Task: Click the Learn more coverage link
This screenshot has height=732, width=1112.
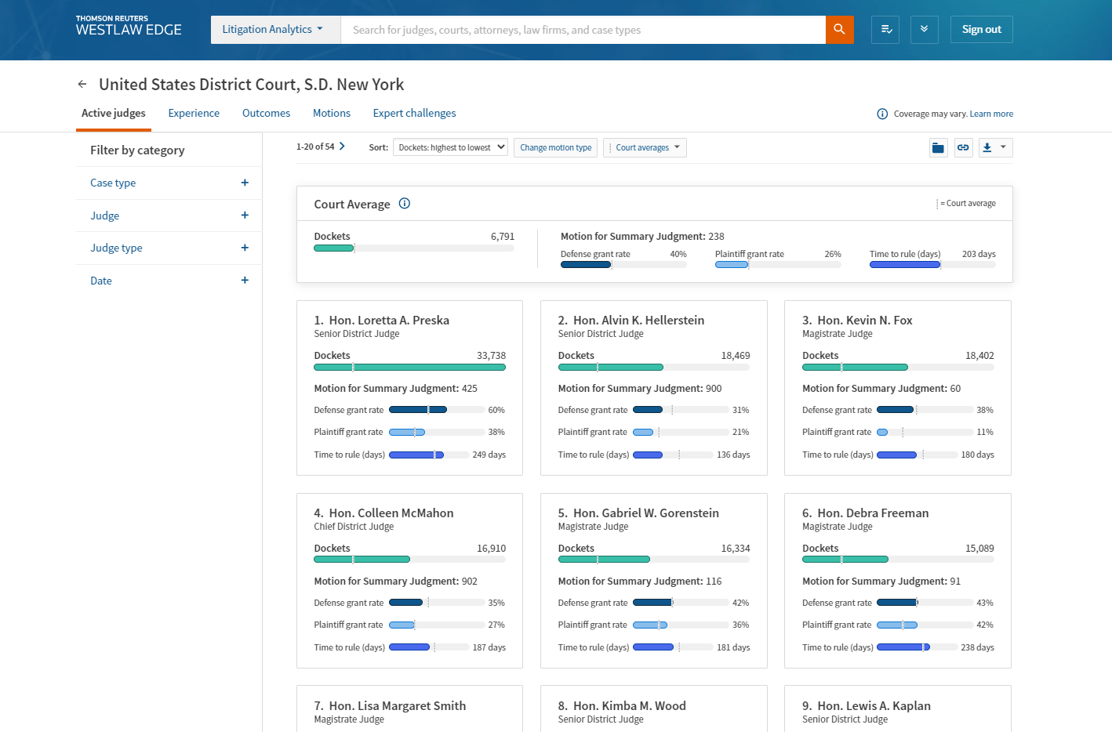Action: pyautogui.click(x=991, y=114)
